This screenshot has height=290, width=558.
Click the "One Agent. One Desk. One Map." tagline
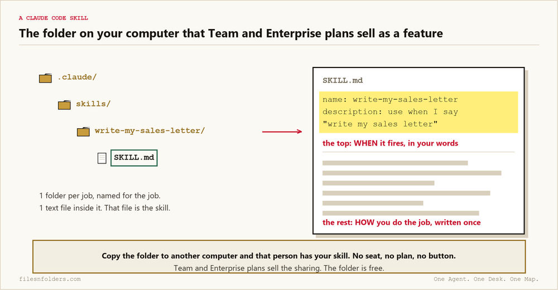[x=486, y=279]
